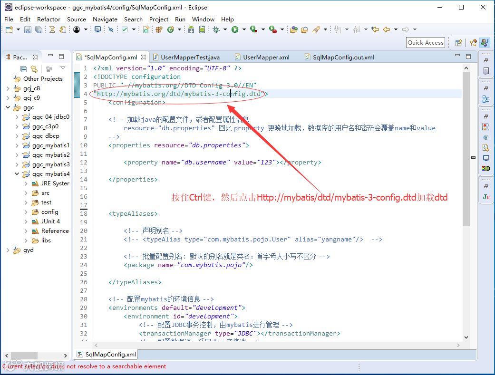Click the editor vertical scrollbar thumb
The height and width of the screenshot is (375, 495).
(x=466, y=148)
